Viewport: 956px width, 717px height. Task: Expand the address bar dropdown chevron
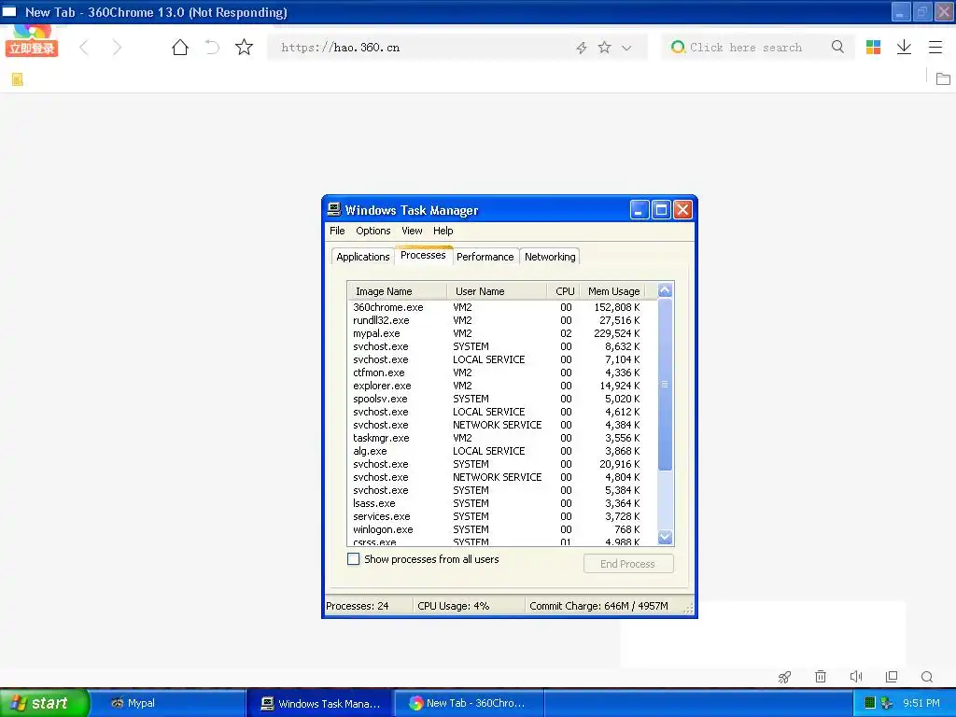tap(626, 49)
